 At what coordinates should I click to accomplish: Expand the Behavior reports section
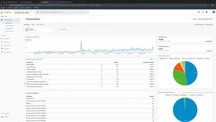click(x=0, y=49)
